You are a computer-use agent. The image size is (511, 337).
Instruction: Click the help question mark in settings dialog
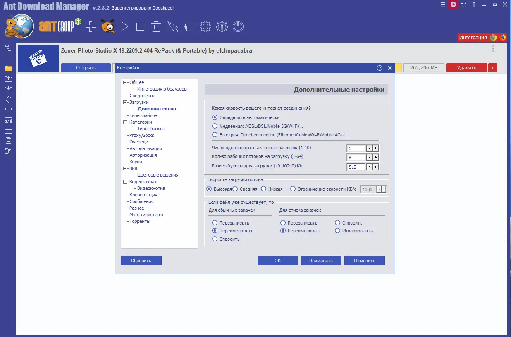380,68
